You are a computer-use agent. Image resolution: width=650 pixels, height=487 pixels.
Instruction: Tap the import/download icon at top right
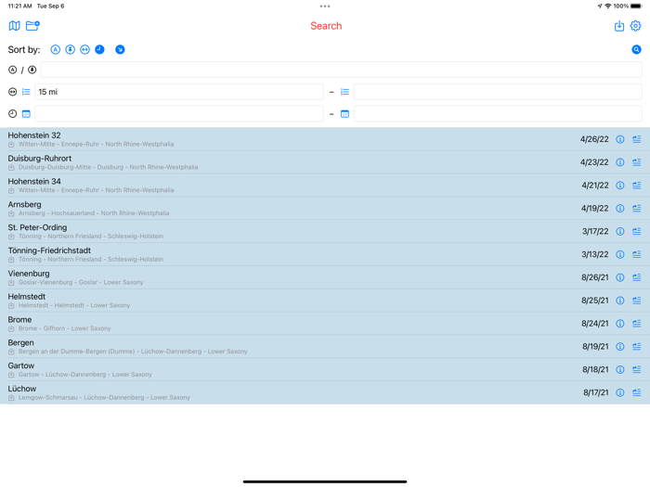coord(619,26)
